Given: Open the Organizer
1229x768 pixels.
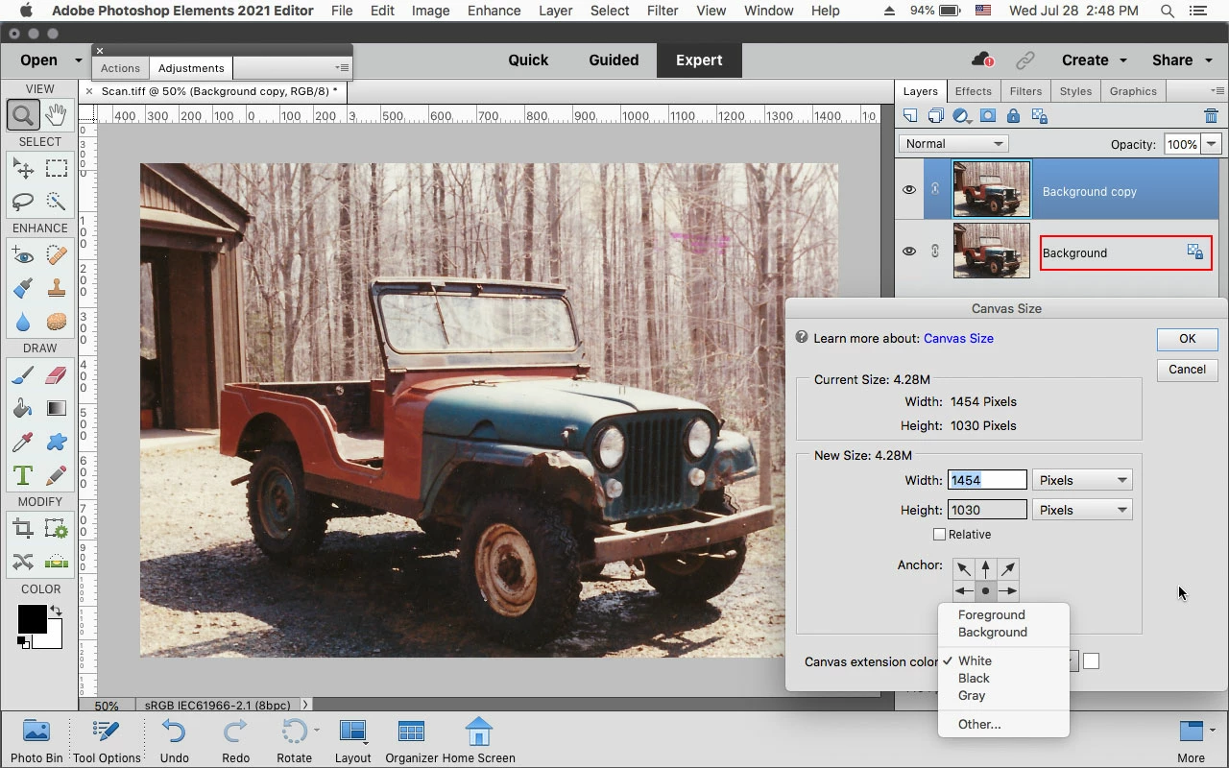Looking at the screenshot, I should 411,740.
